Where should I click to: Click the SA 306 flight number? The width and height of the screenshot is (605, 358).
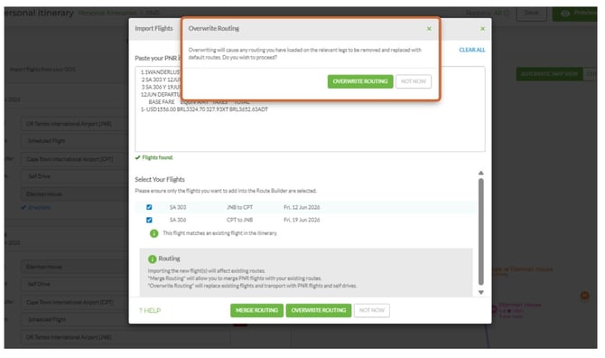point(178,220)
